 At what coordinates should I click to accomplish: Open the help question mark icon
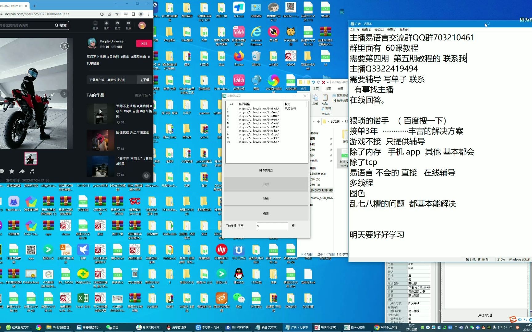pyautogui.click(x=147, y=176)
